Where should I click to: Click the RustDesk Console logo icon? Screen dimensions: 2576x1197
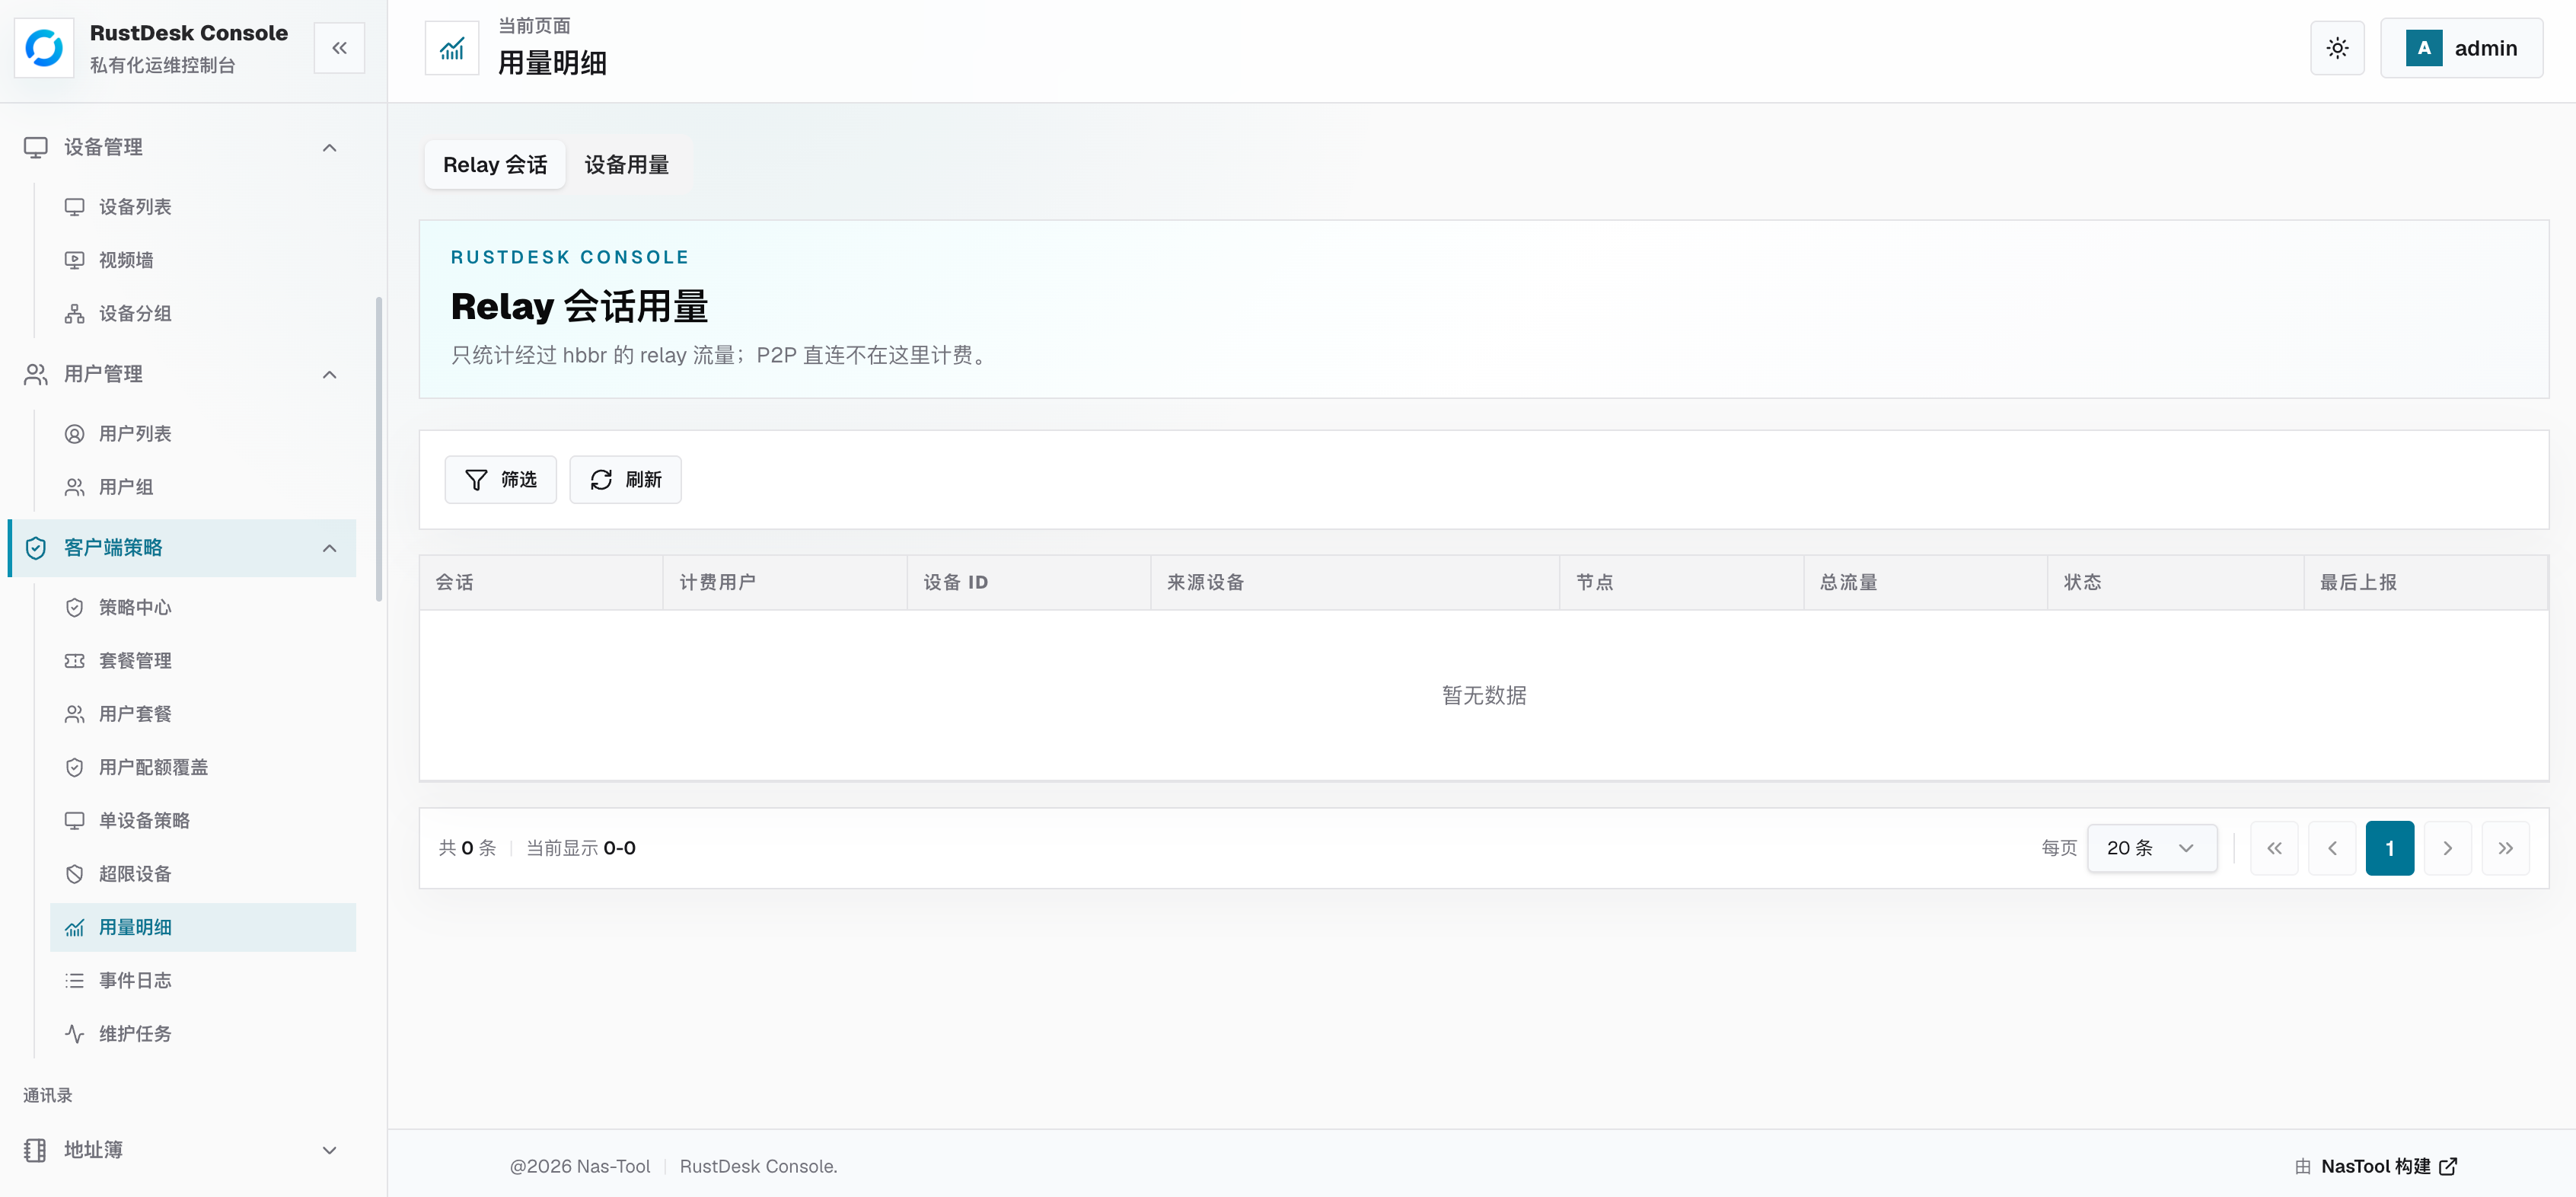coord(44,48)
